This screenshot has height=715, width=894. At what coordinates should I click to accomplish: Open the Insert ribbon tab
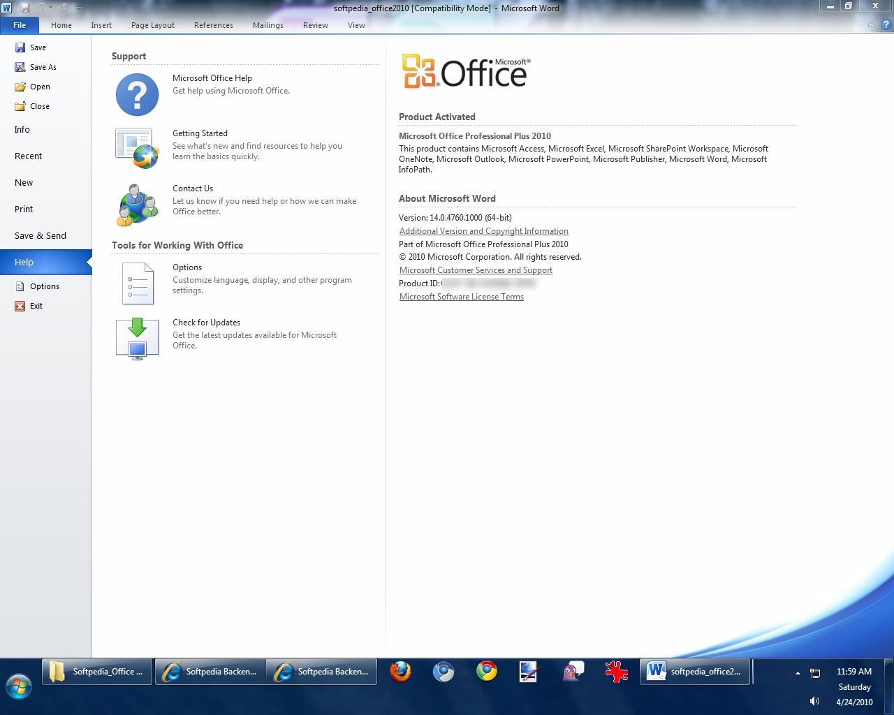coord(101,25)
